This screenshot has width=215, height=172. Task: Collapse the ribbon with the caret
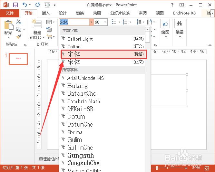pos(210,45)
